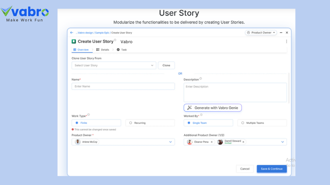The width and height of the screenshot is (330, 185).
Task: Click the dialog's vertical scrollbar
Action: pos(289,88)
